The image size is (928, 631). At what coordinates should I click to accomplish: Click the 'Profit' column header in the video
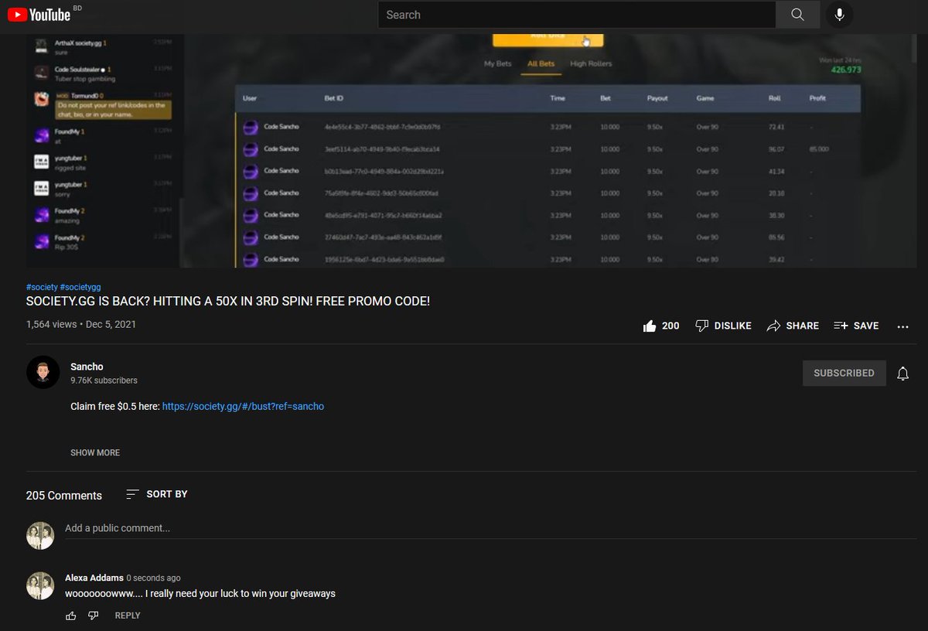817,99
